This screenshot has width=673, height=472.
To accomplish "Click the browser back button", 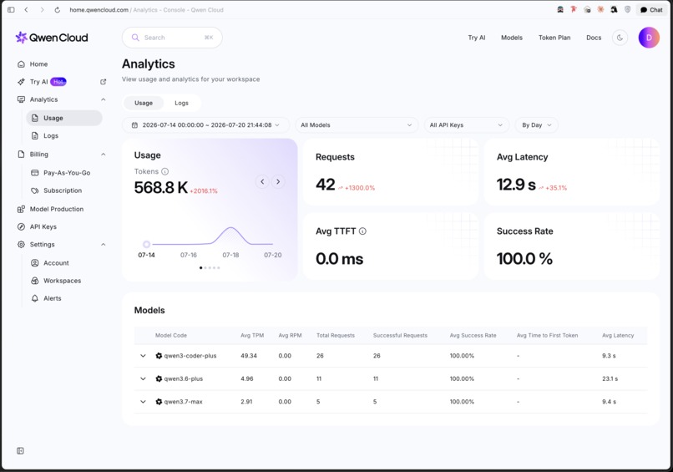I will click(26, 9).
